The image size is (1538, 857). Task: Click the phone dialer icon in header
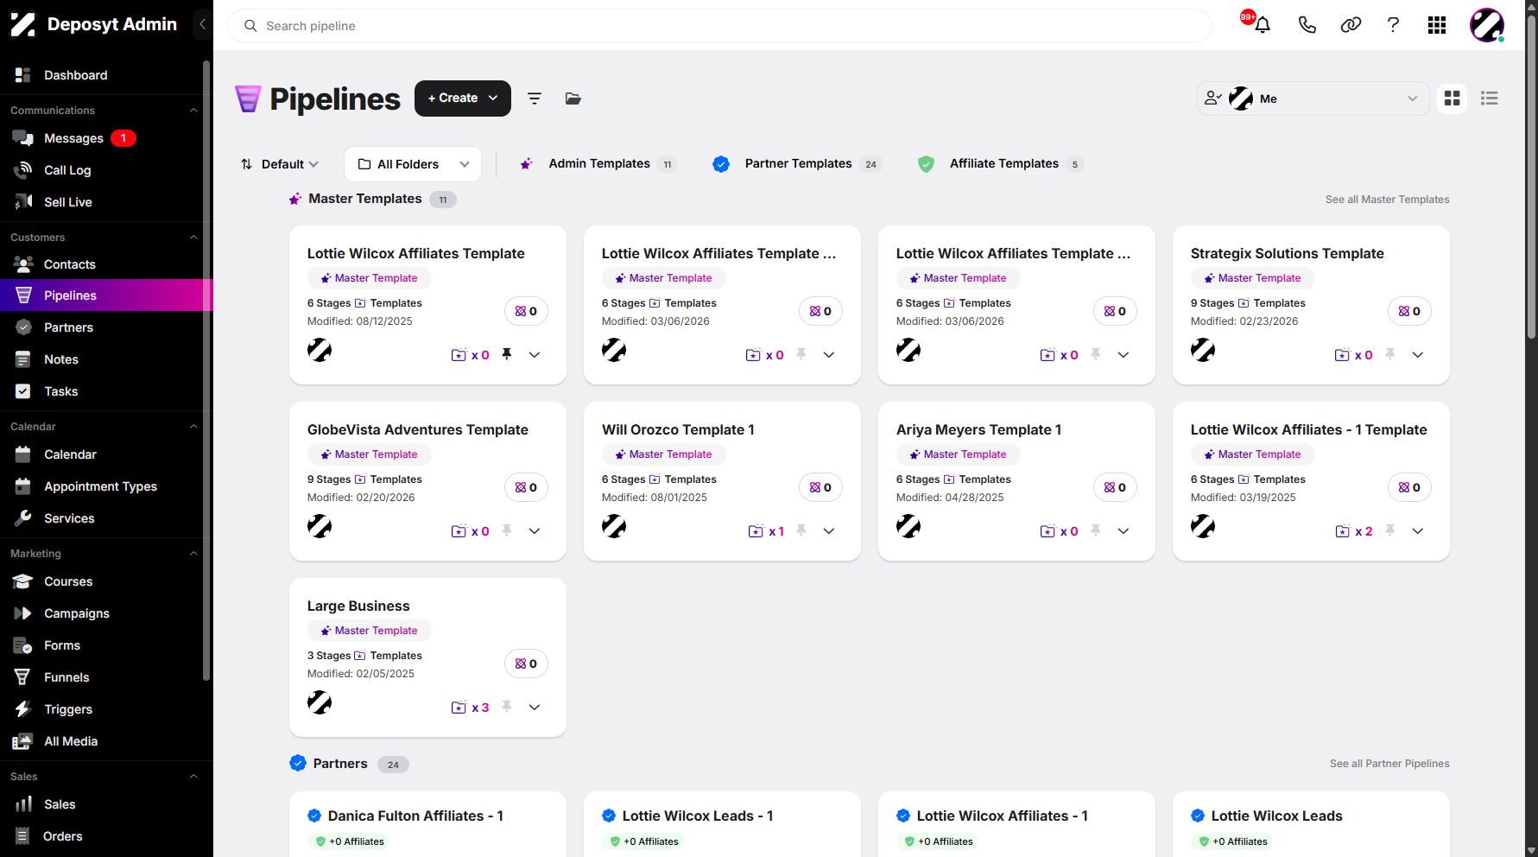coord(1307,25)
